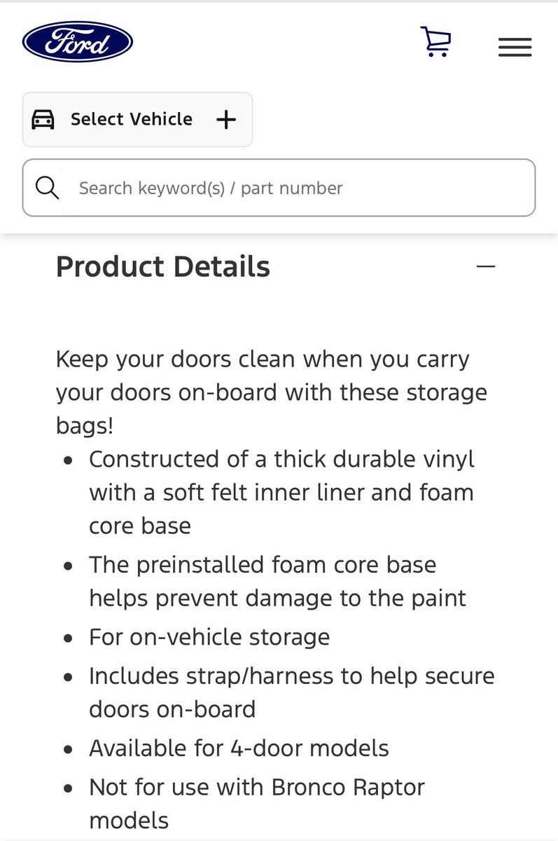
Task: Click the strap/harness bullet text
Action: coord(291,692)
